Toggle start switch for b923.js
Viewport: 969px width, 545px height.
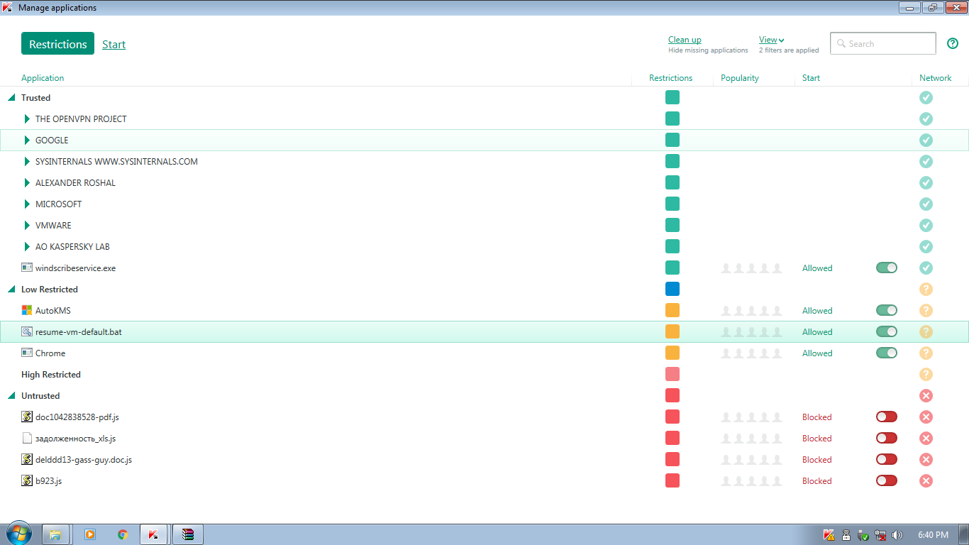pyautogui.click(x=887, y=480)
